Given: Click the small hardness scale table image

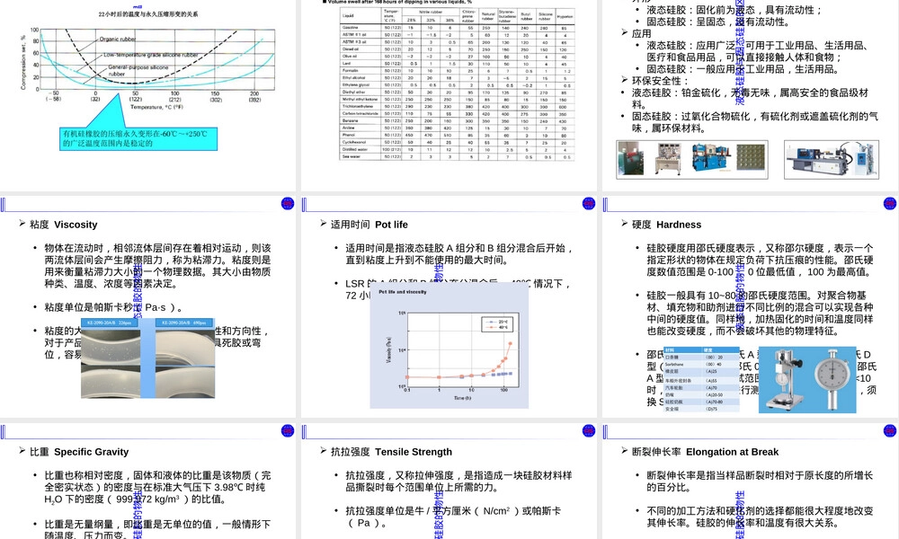Looking at the screenshot, I should (701, 379).
